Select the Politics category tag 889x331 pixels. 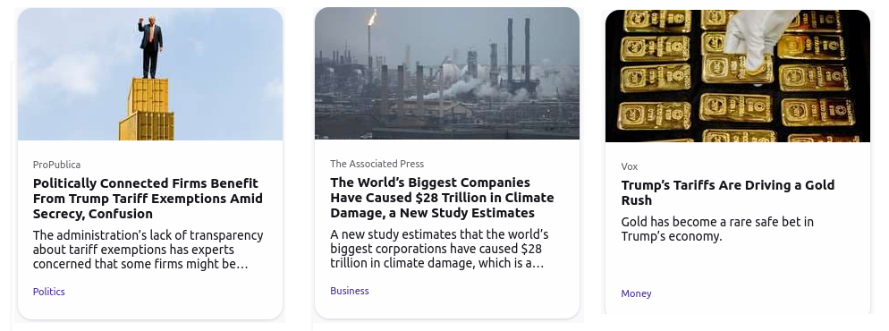point(49,292)
